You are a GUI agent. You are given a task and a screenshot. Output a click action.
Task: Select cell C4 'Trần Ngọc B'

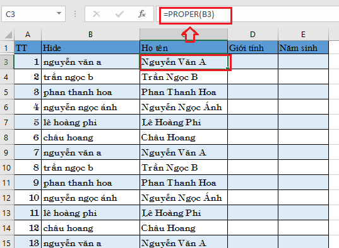tap(184, 77)
